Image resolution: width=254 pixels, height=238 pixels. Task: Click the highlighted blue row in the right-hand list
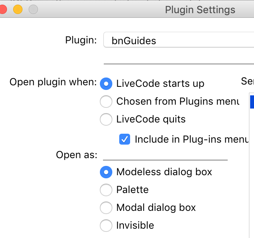pyautogui.click(x=252, y=102)
